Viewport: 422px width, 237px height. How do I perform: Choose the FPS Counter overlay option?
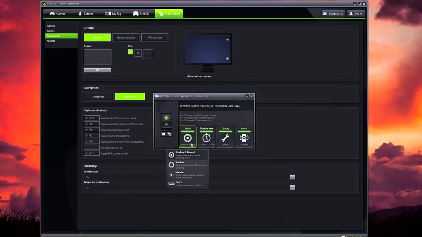point(154,38)
